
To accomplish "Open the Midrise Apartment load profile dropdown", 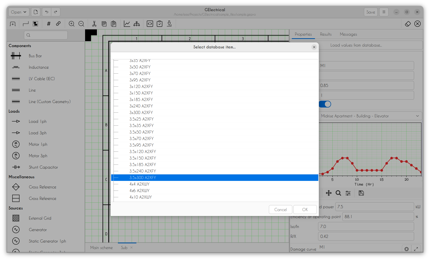I will pyautogui.click(x=370, y=116).
